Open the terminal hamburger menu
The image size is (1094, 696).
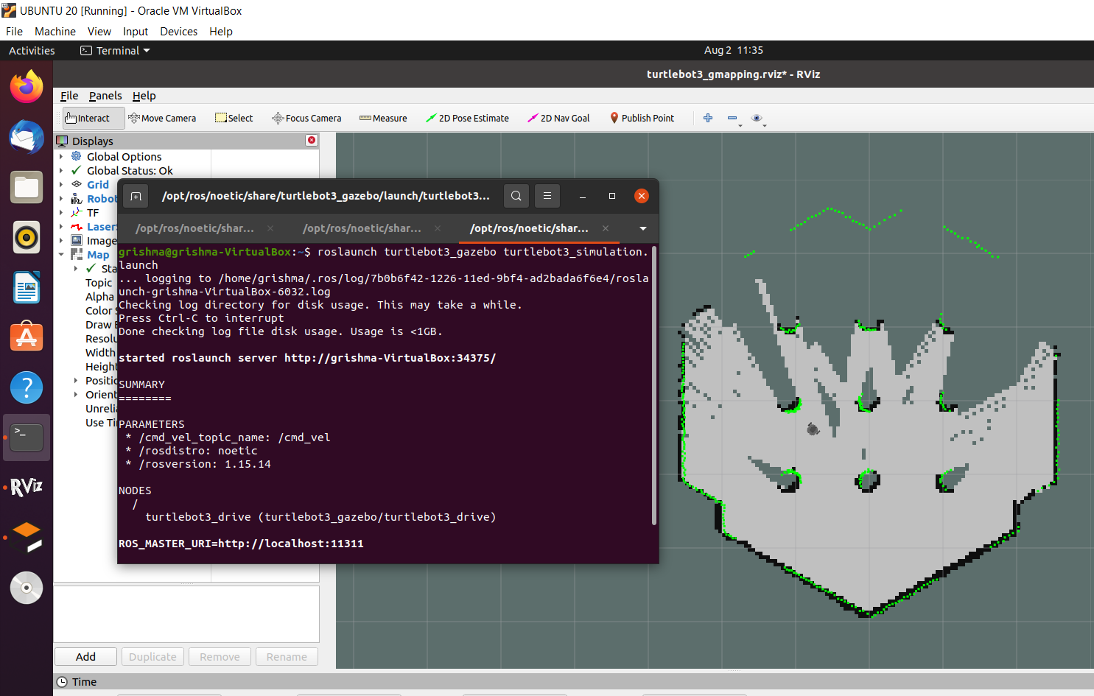pos(547,196)
